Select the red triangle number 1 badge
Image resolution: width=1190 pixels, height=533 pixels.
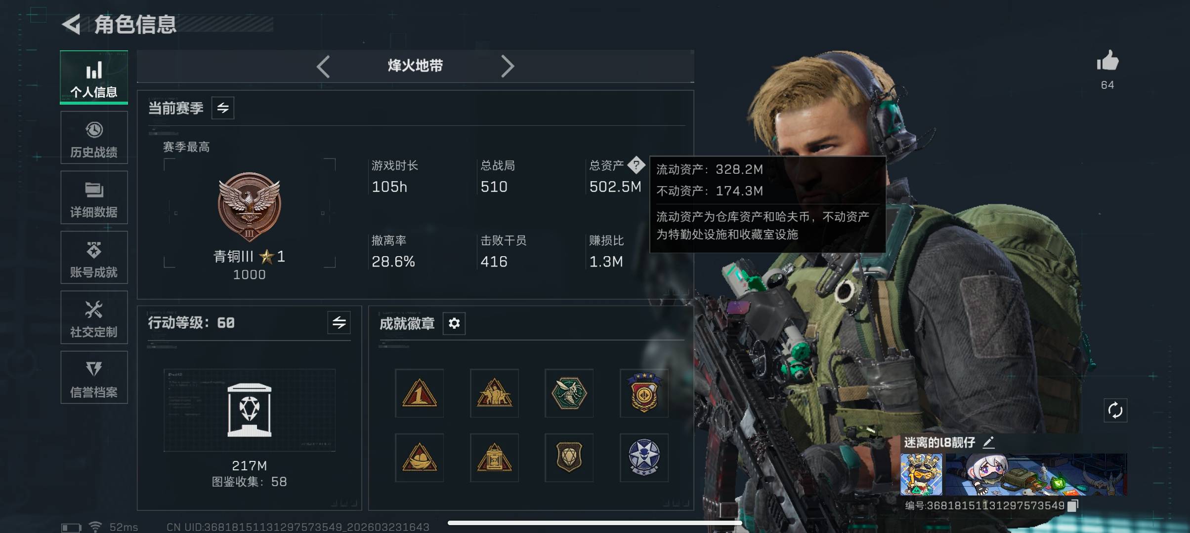419,393
